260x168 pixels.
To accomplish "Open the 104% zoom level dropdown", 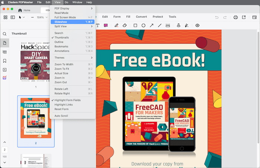I will pyautogui.click(x=42, y=18).
